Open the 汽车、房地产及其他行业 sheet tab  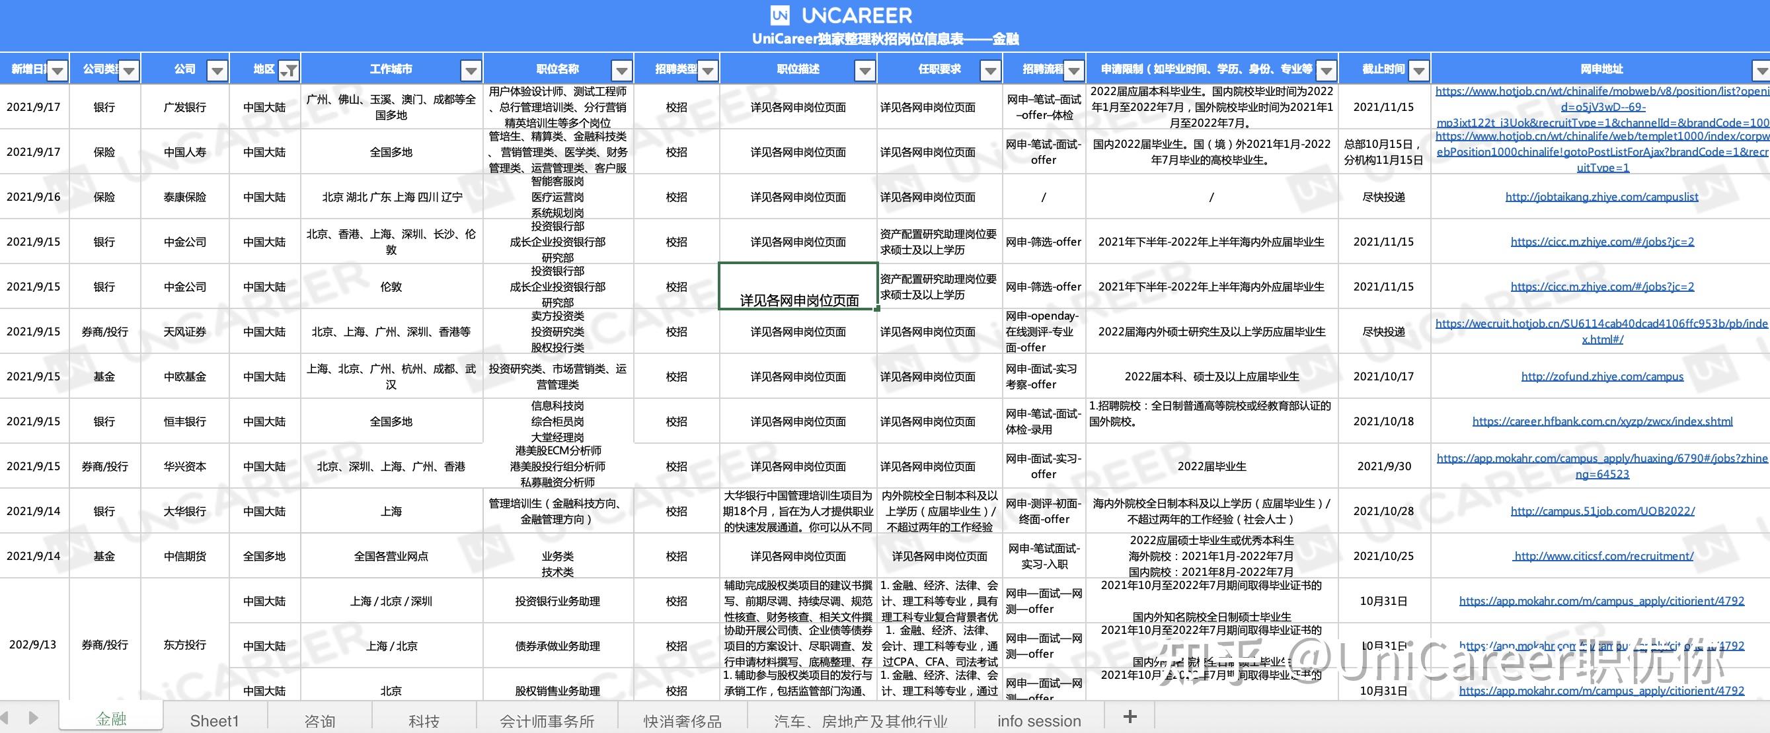point(861,720)
